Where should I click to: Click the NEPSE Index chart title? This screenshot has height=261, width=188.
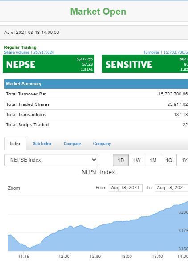tap(98, 172)
